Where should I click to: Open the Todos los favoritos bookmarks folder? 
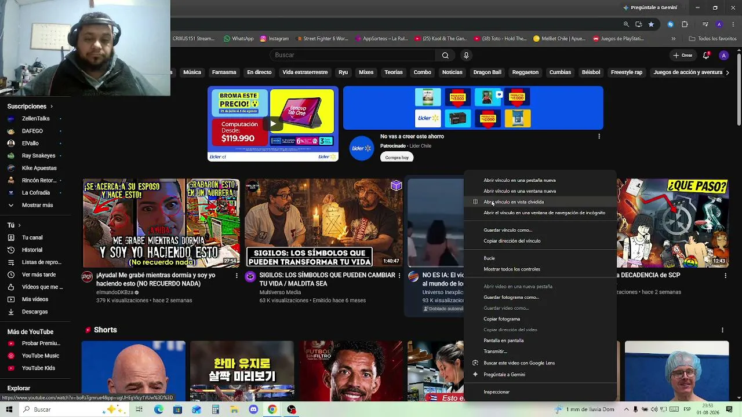click(x=712, y=39)
